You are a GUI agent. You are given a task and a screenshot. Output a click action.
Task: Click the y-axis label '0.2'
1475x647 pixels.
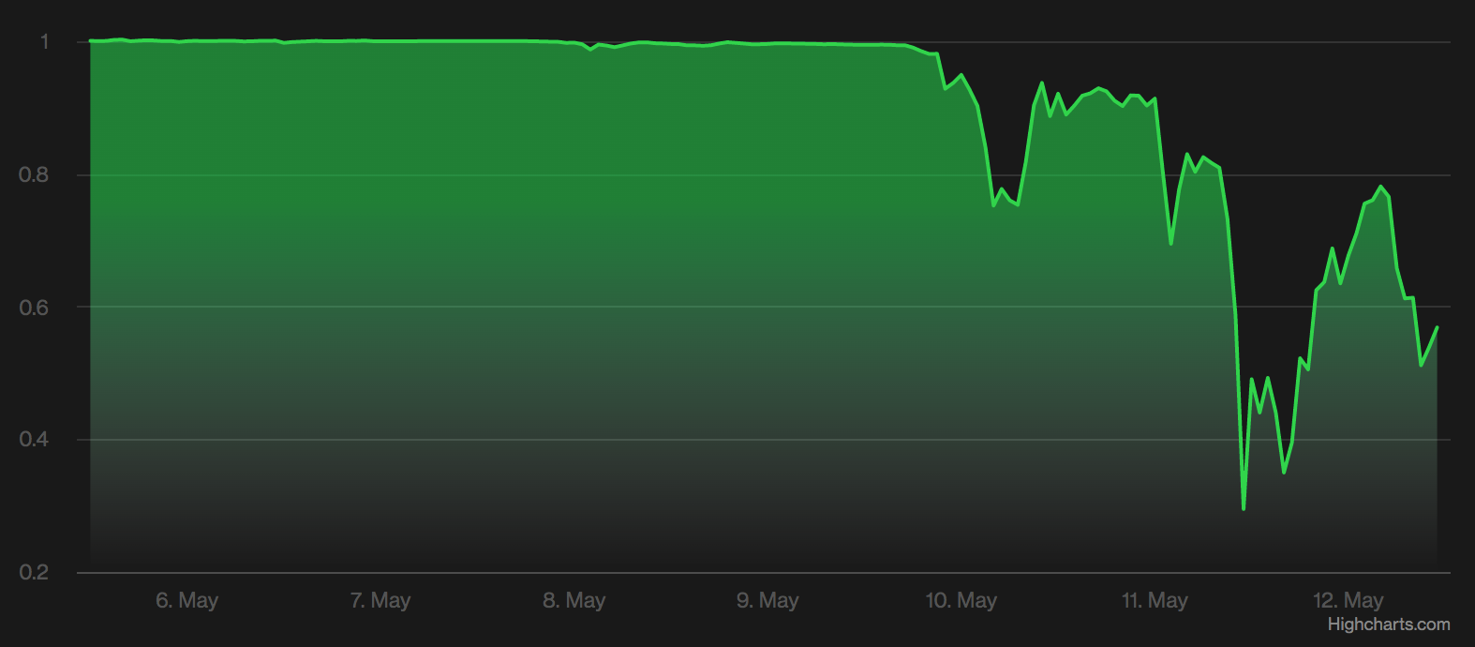[34, 572]
